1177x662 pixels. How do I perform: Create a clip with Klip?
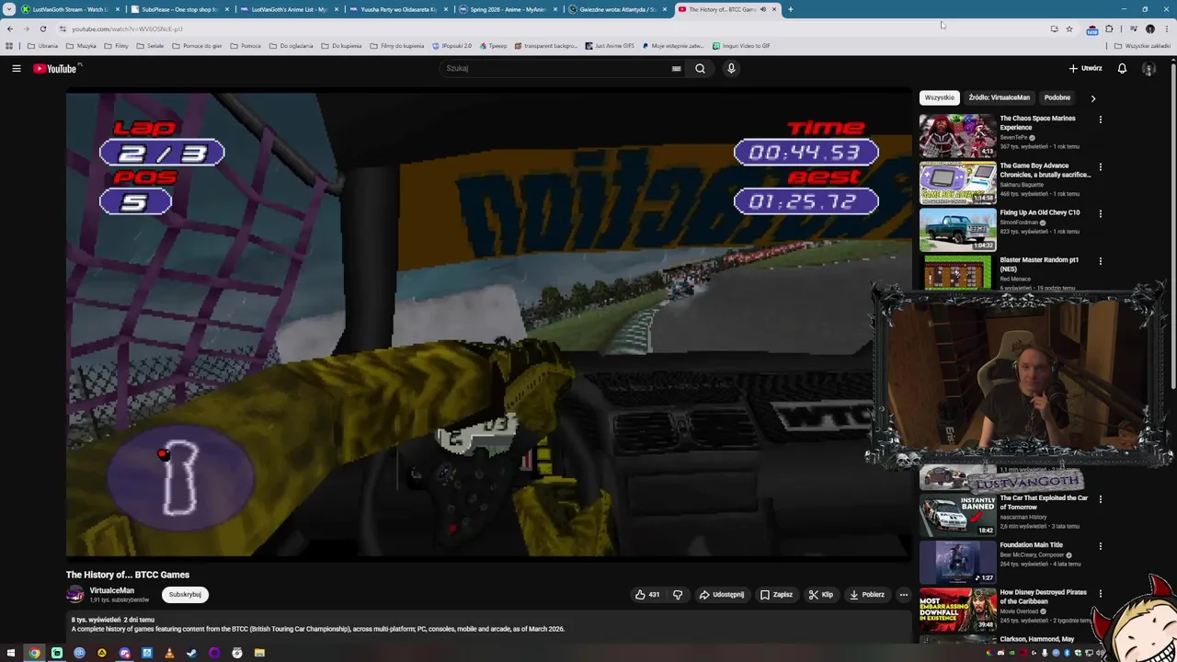[820, 595]
